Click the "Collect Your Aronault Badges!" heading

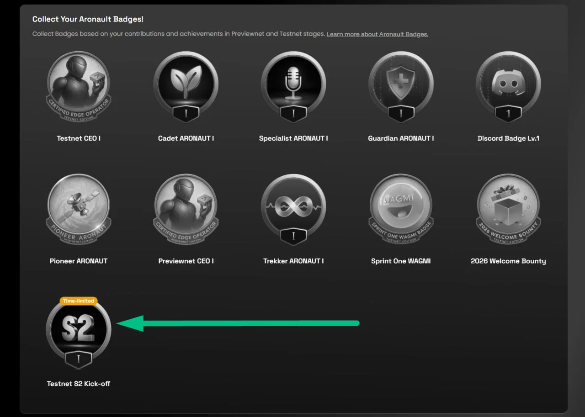pos(88,20)
